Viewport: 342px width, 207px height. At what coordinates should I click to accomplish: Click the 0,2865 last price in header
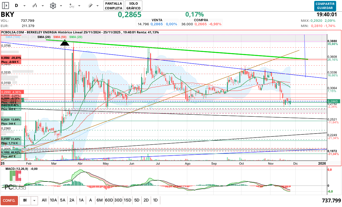tap(130, 15)
